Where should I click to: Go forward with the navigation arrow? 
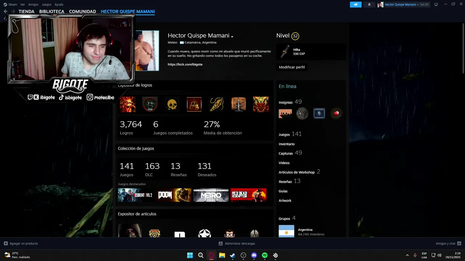coord(13,12)
